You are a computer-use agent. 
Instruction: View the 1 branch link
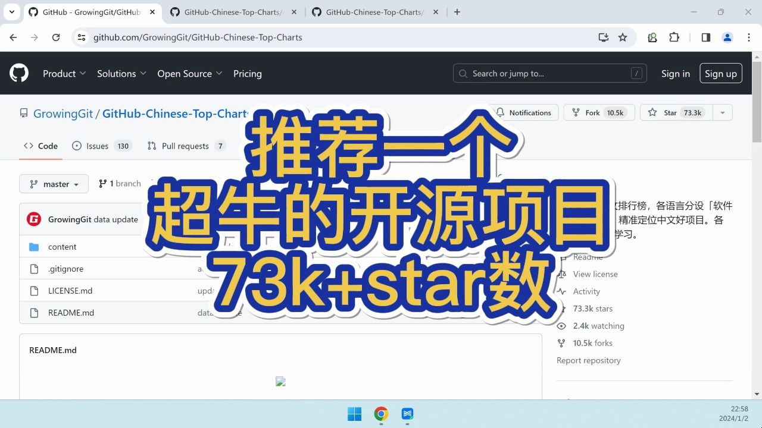[120, 183]
